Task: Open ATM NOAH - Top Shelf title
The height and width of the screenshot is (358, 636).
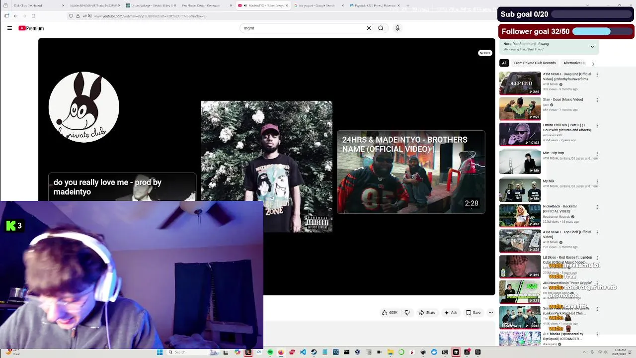Action: tap(567, 234)
